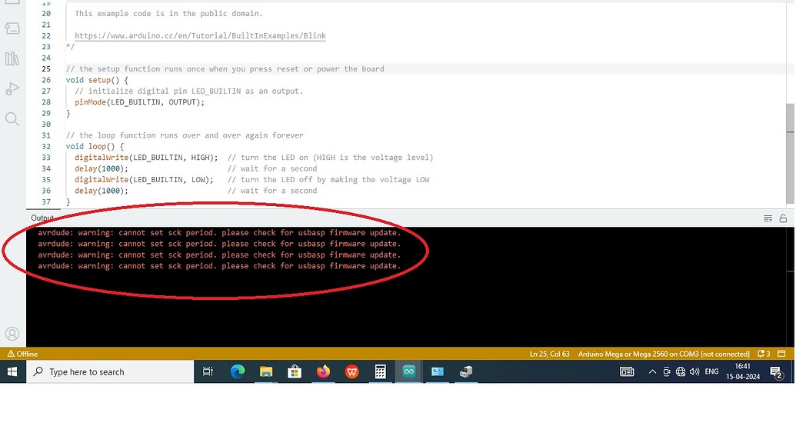
Task: Click the Windows search input field
Action: pyautogui.click(x=108, y=371)
